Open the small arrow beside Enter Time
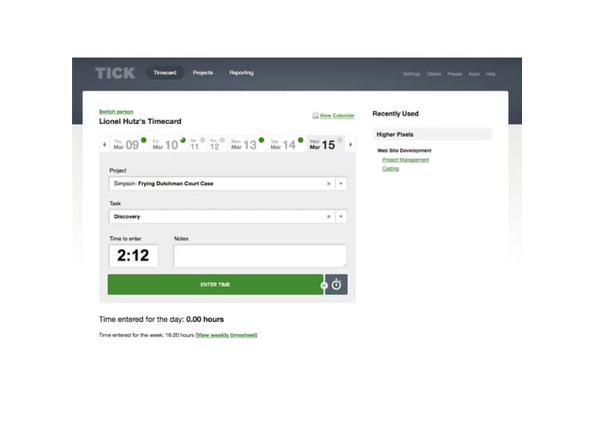595x446 pixels. tap(324, 285)
